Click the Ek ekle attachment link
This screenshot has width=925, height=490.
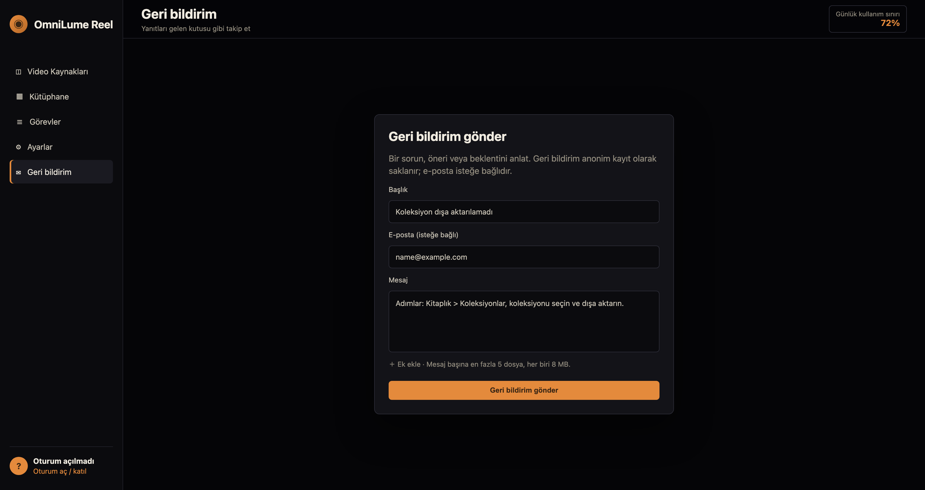[409, 364]
